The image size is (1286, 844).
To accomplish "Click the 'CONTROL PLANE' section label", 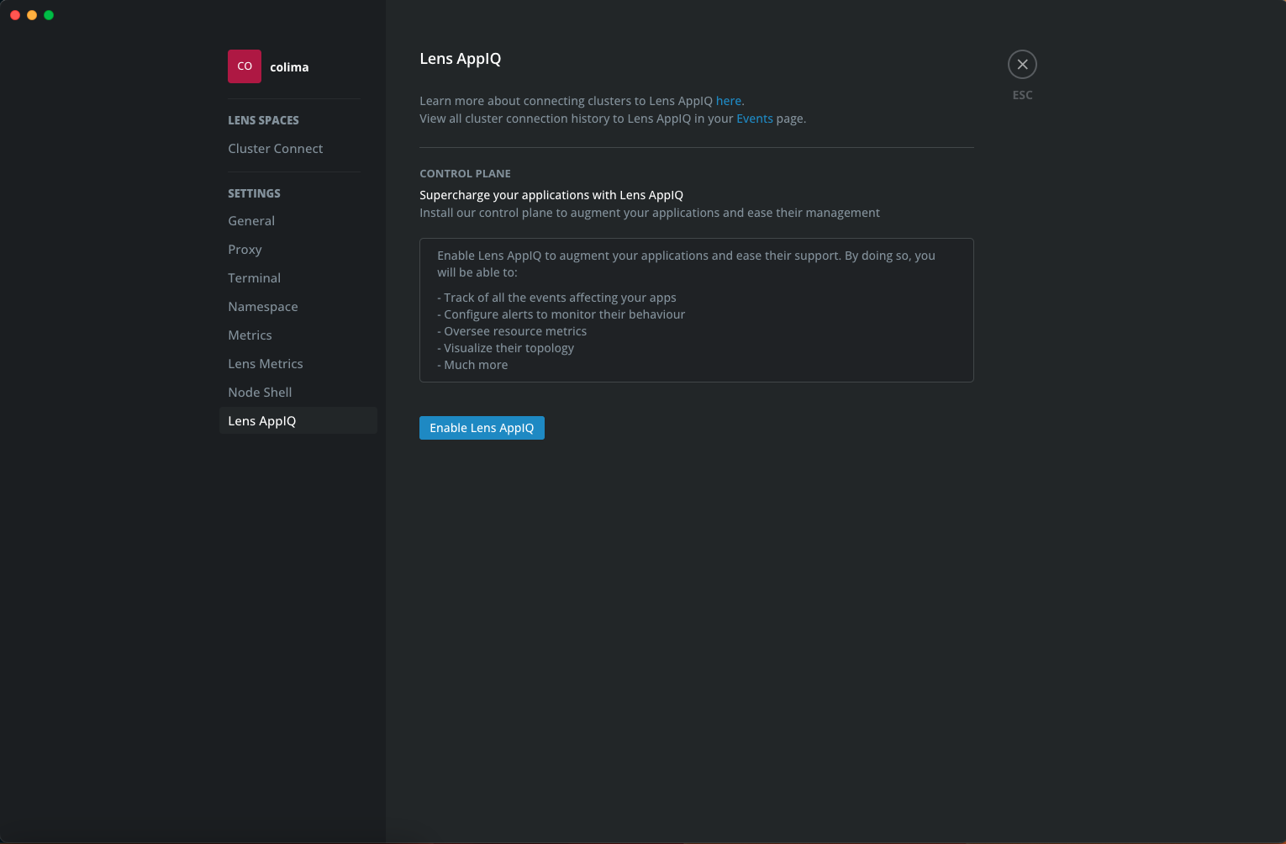I will coord(465,174).
